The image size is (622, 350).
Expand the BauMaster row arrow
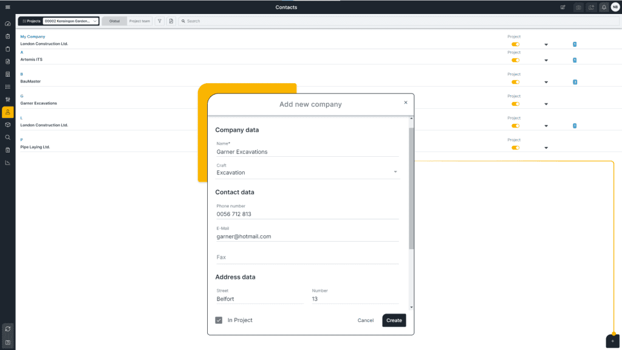pos(545,82)
